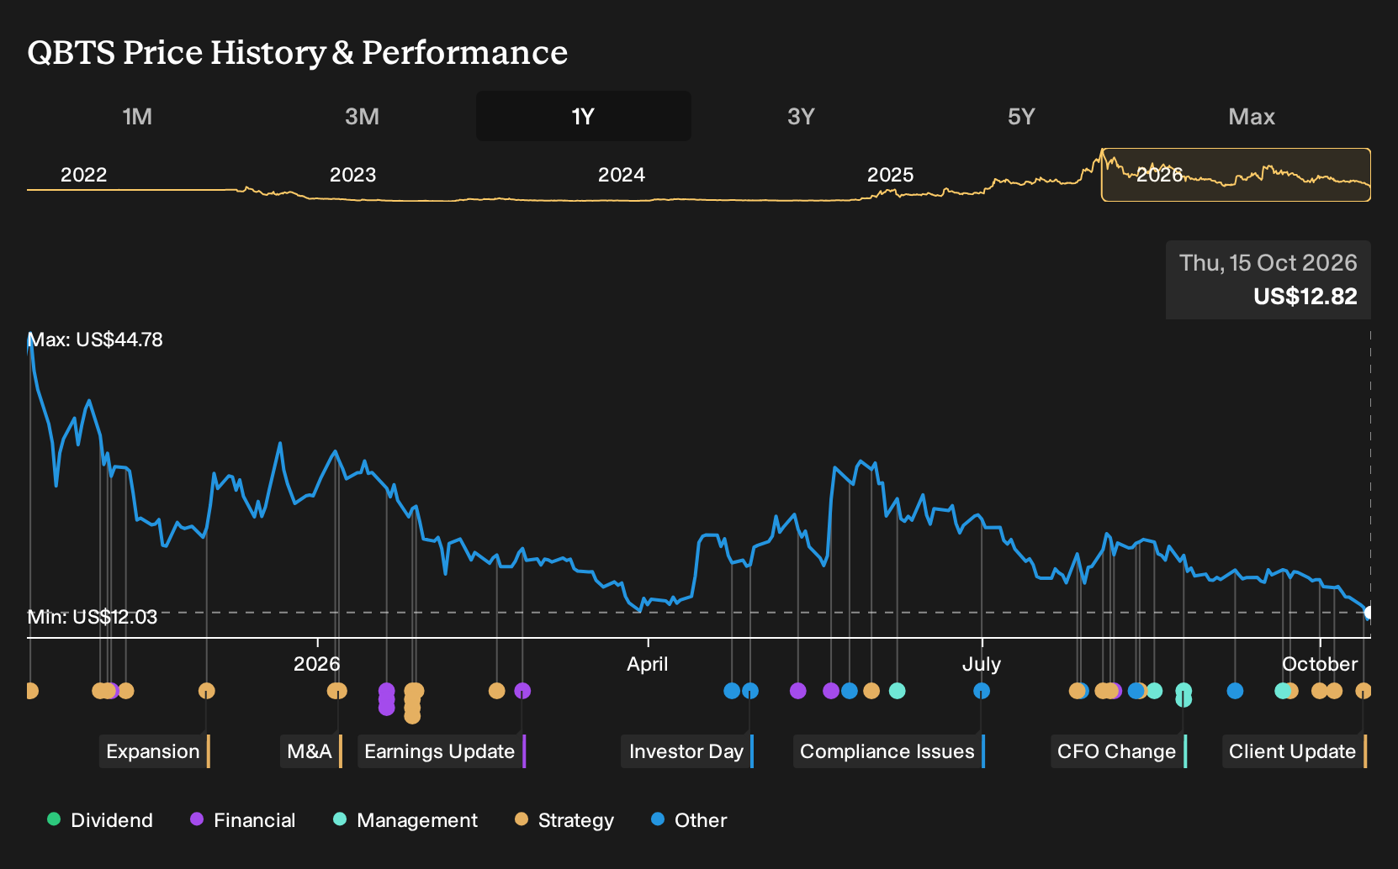Click the first orange event dot at chart start
Screen dimensions: 1398x869
[x=30, y=691]
